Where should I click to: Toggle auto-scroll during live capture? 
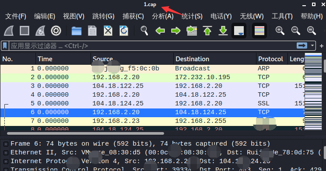click(x=239, y=31)
